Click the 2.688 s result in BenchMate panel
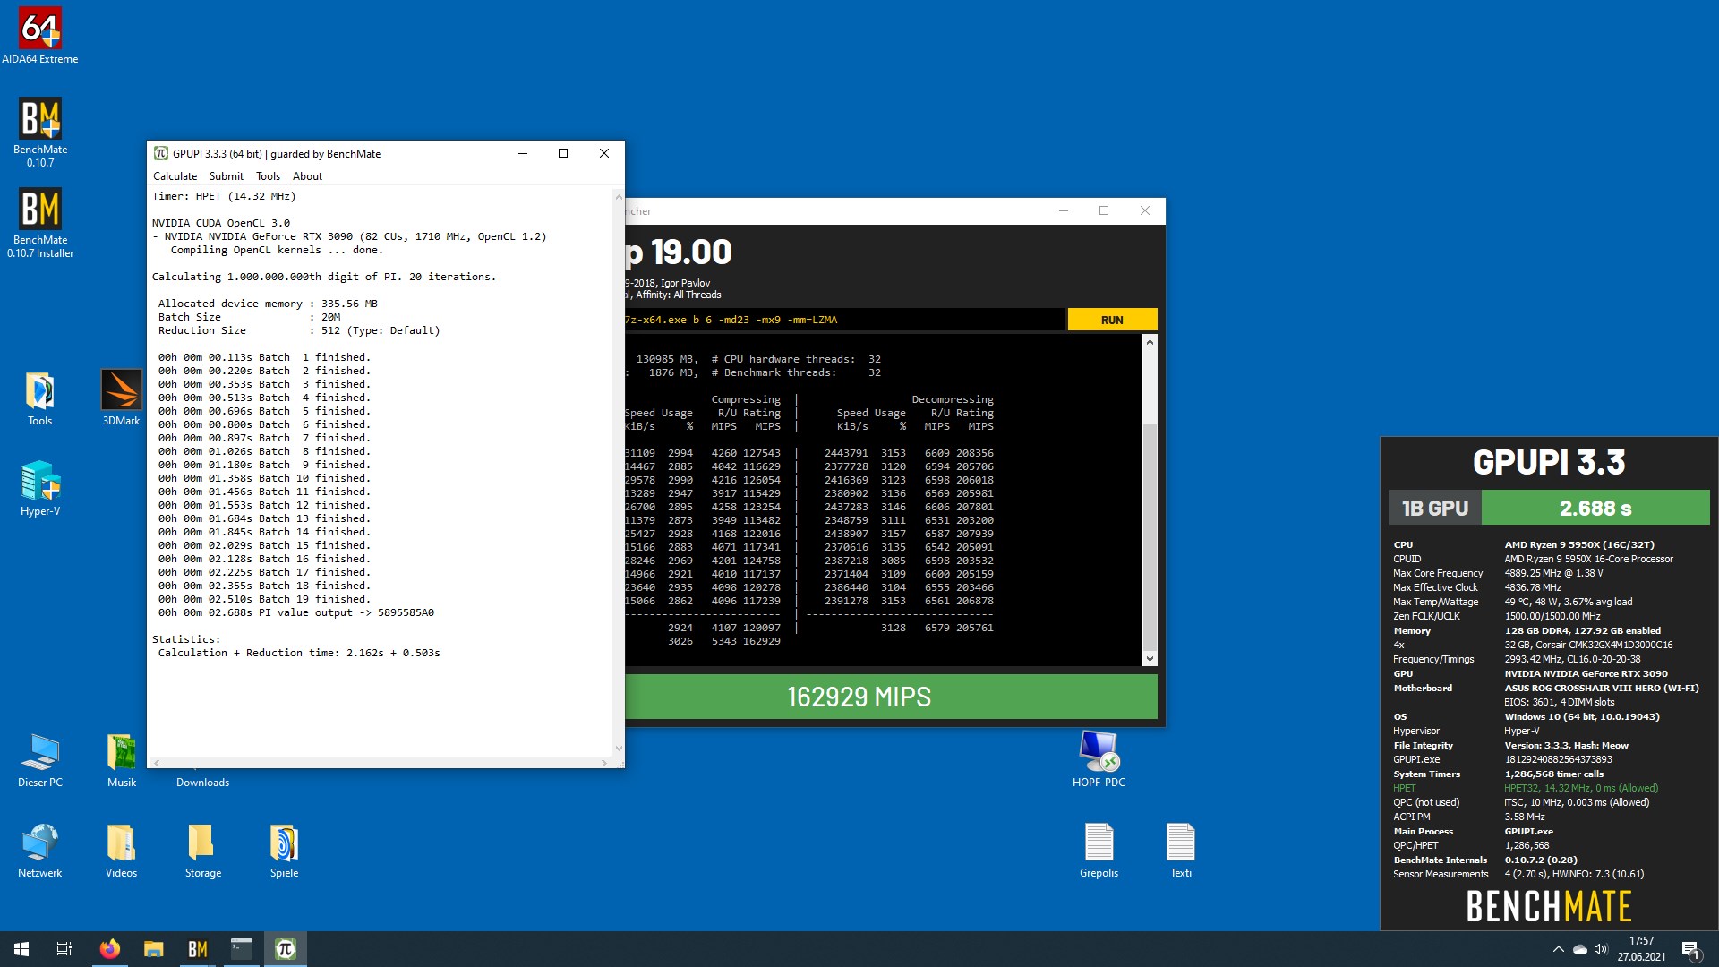Viewport: 1719px width, 967px height. [1595, 508]
